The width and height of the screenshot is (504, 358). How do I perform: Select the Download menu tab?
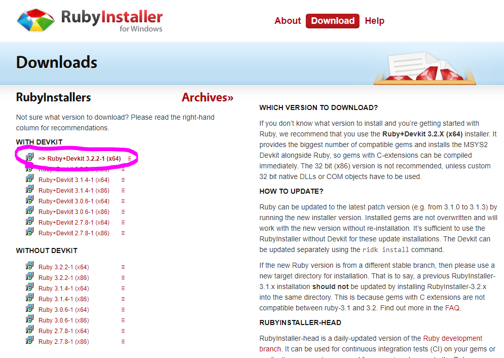333,21
